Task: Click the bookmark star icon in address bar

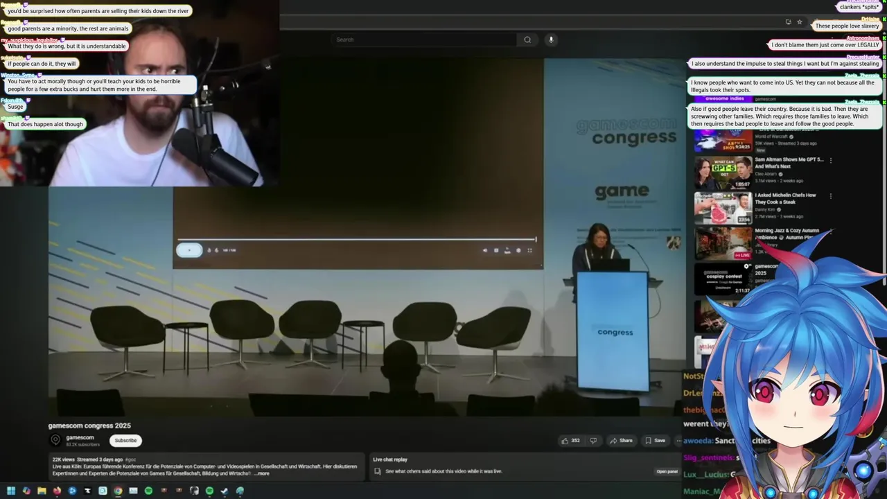Action: click(800, 22)
